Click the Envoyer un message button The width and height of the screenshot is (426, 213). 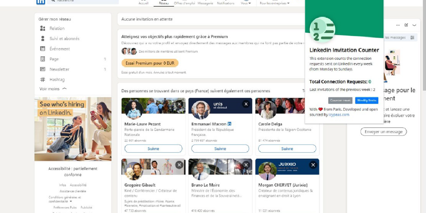point(383,132)
